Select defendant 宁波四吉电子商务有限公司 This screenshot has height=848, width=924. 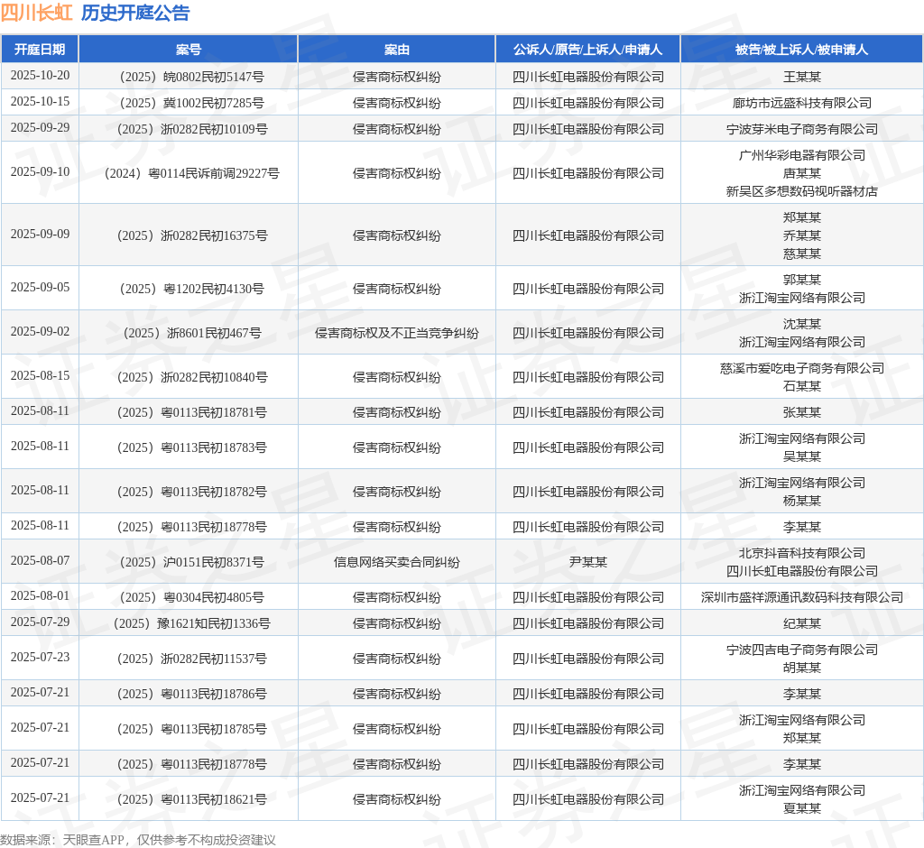(x=802, y=650)
